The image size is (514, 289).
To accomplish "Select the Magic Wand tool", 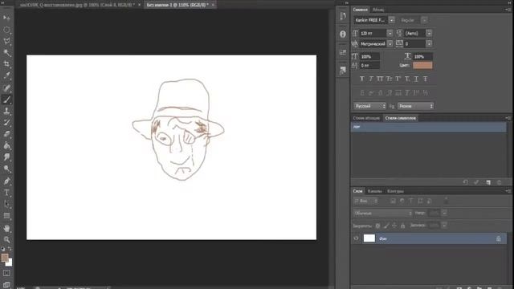I will click(x=6, y=52).
